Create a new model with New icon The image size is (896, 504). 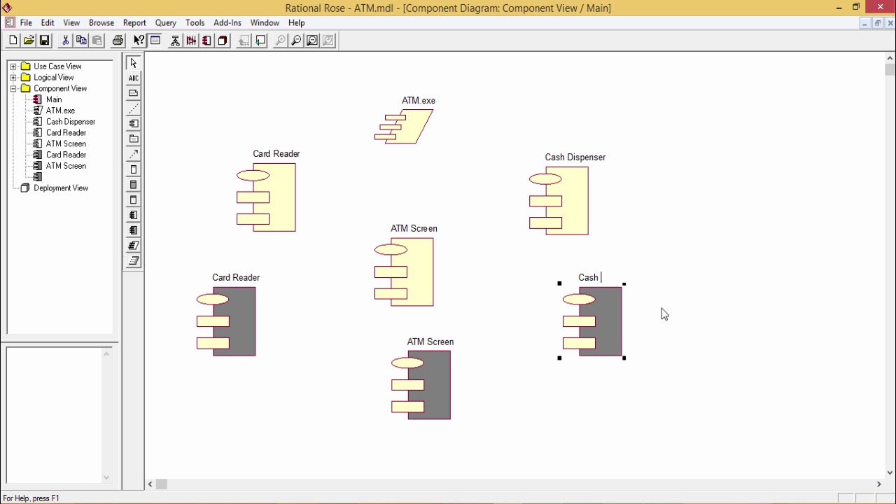pos(13,41)
